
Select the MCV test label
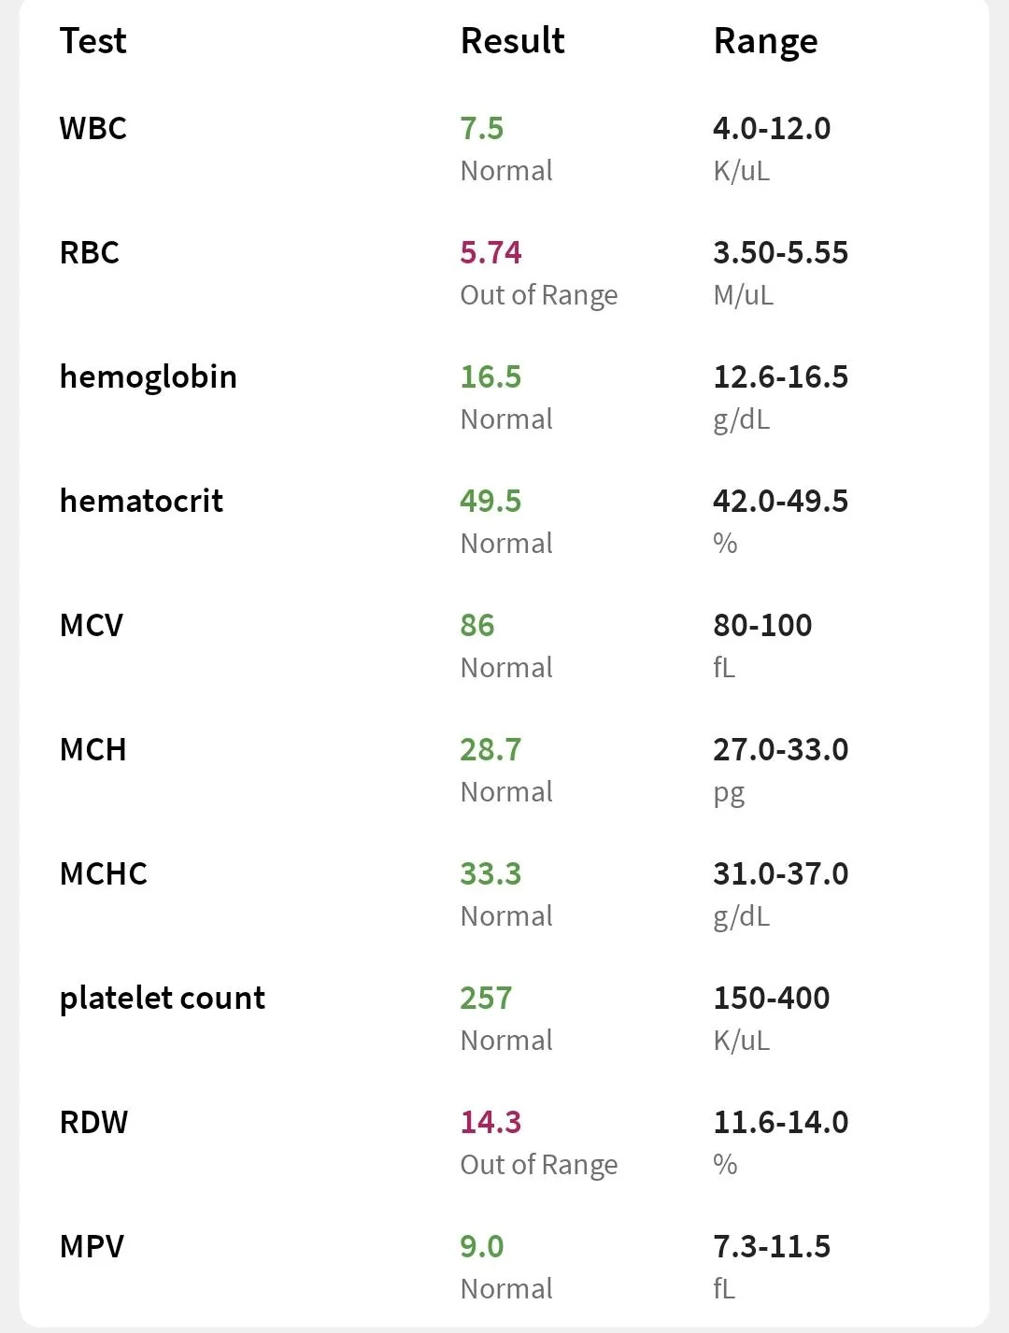pyautogui.click(x=92, y=626)
